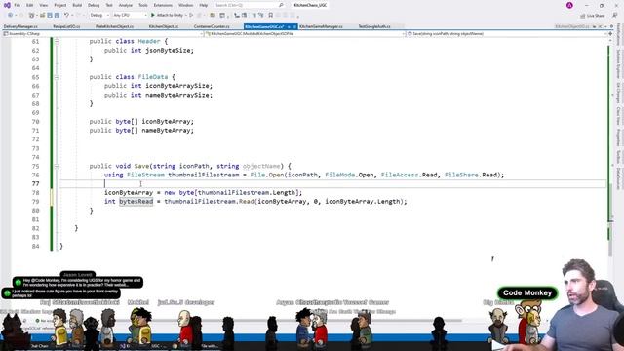Viewport: 624px width, 351px height.
Task: Click line number 77 in the gutter
Action: pos(35,183)
